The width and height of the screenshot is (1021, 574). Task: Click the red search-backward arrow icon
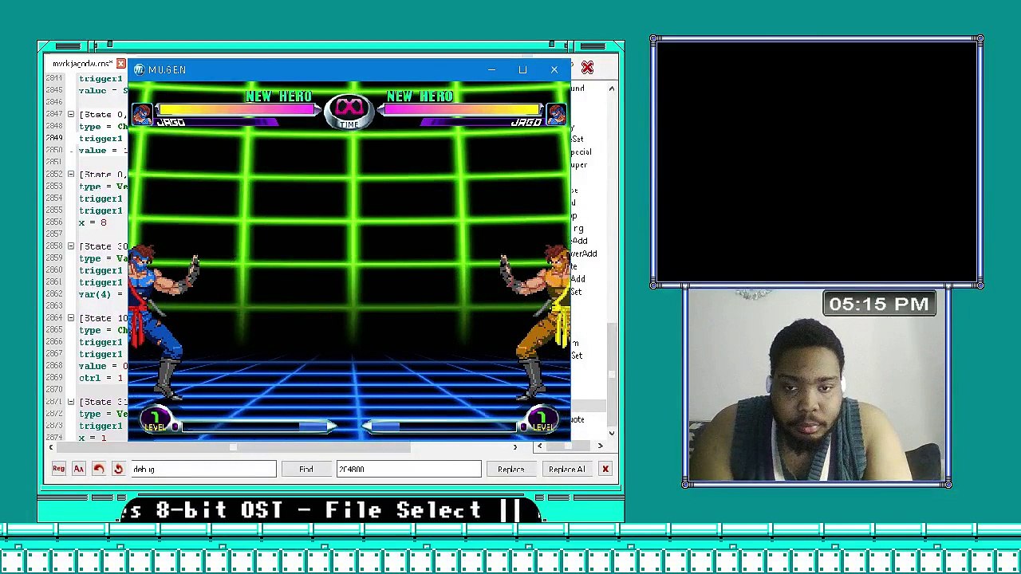pos(98,469)
